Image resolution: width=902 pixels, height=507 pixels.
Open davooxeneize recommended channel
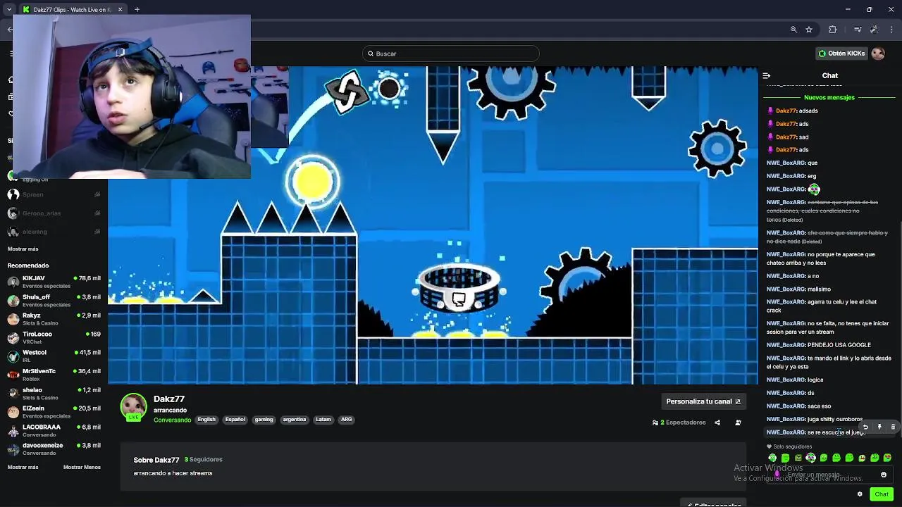point(54,449)
